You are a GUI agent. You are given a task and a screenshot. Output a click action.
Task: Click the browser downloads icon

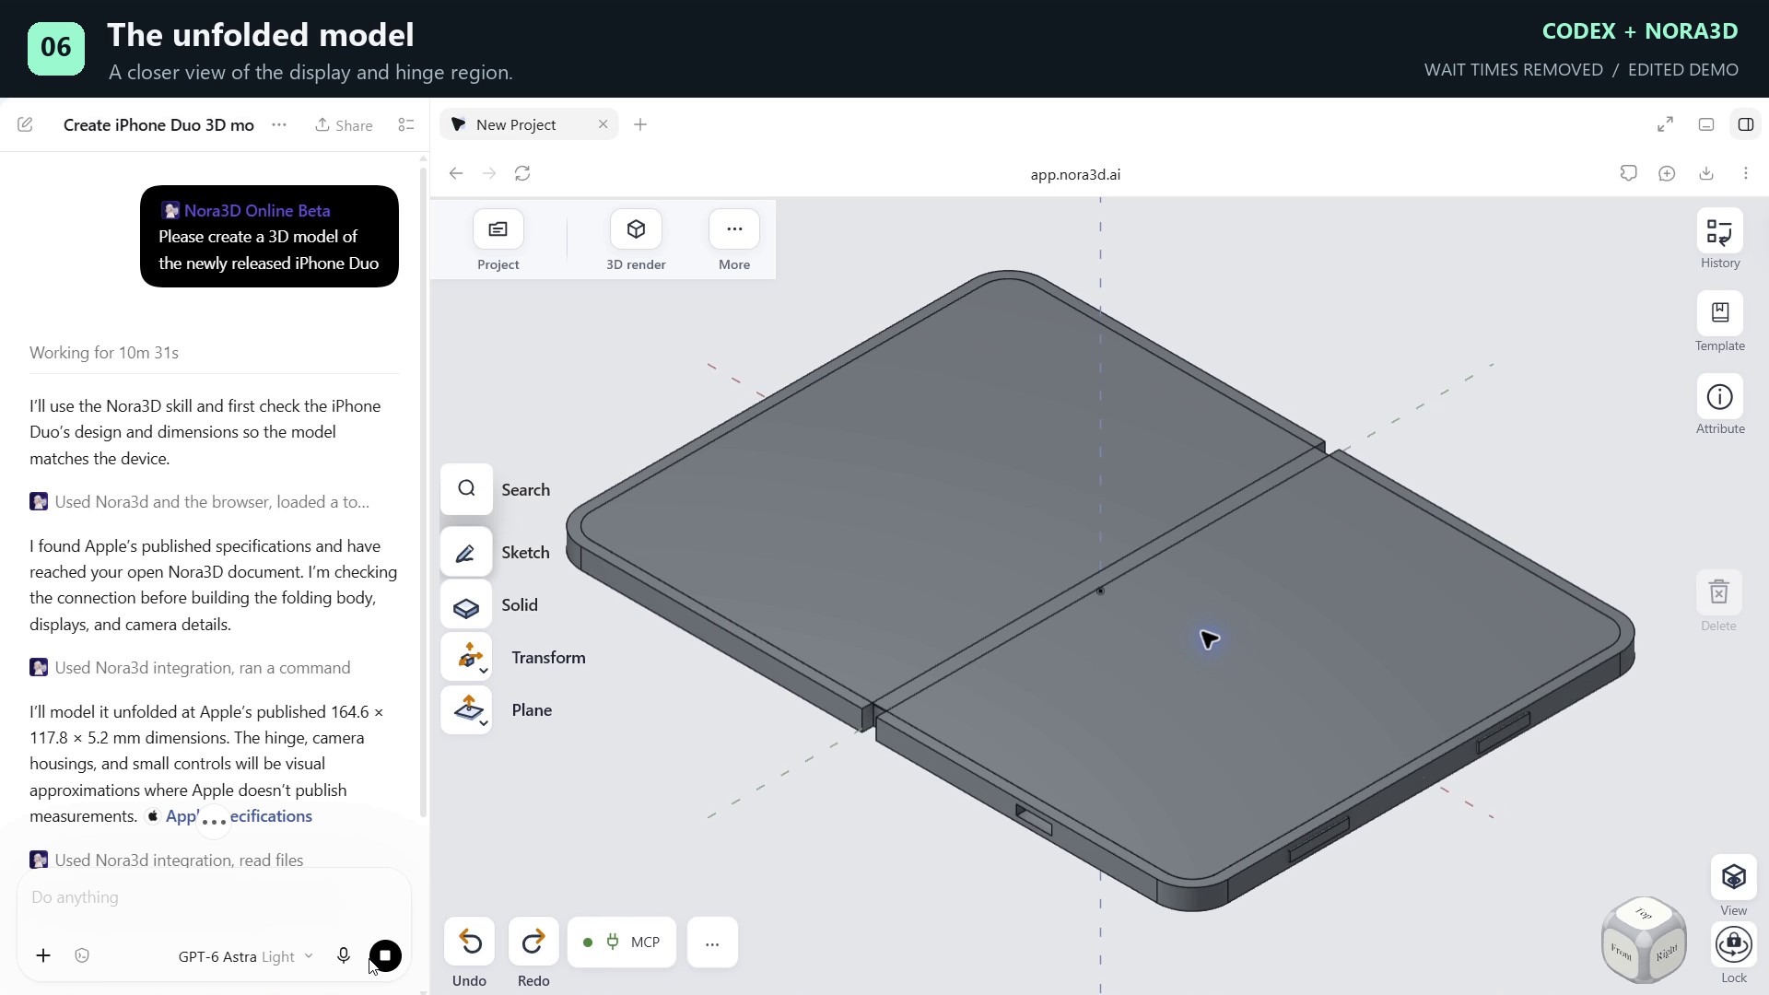(1706, 173)
